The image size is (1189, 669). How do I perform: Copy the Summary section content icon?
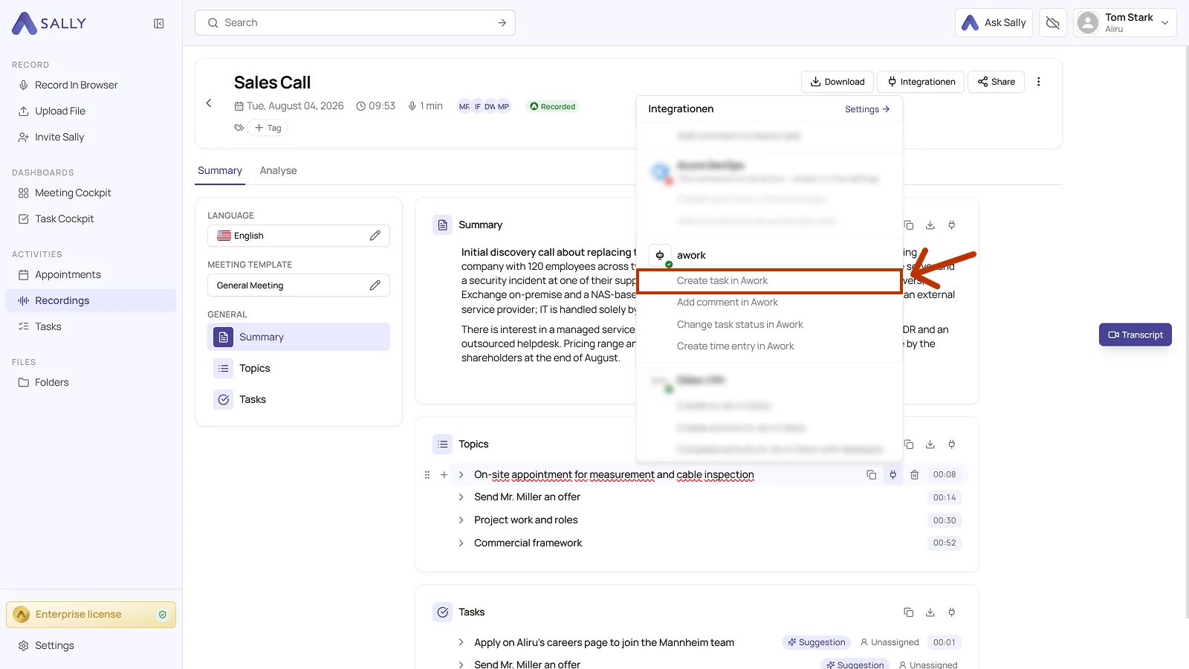point(908,225)
